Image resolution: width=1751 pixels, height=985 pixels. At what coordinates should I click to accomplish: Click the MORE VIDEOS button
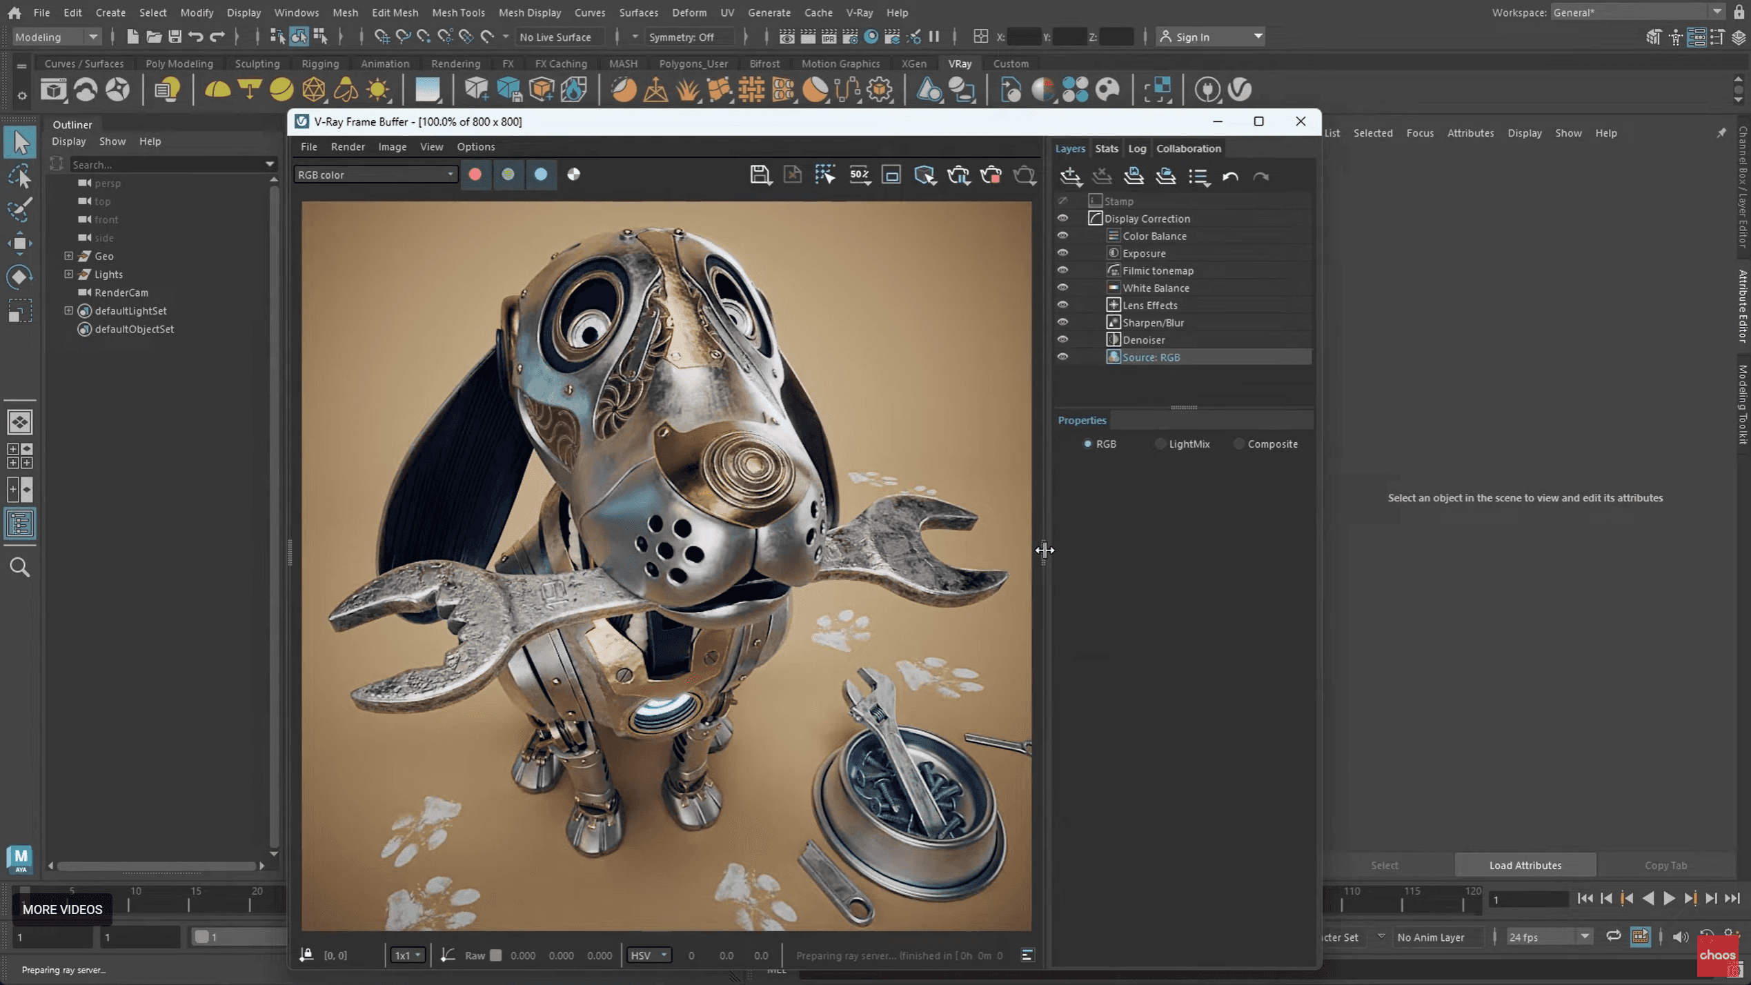(62, 909)
